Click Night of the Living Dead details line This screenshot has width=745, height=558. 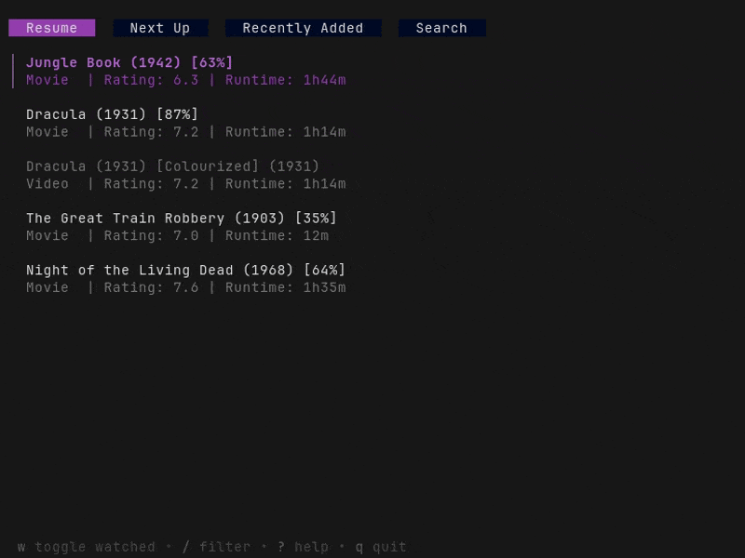[186, 288]
